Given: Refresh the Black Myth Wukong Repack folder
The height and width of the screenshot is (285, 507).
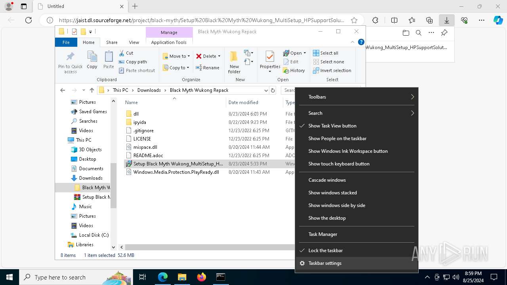Looking at the screenshot, I should tap(273, 90).
